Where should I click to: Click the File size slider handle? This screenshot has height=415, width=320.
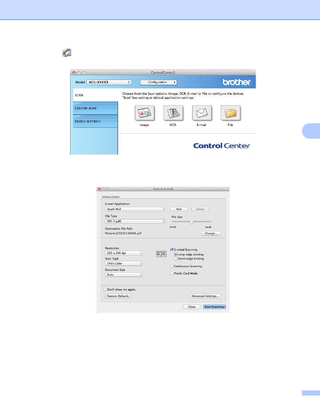tap(192, 222)
